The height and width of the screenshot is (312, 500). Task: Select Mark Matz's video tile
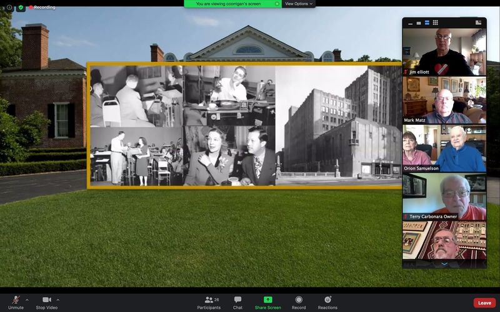click(444, 100)
